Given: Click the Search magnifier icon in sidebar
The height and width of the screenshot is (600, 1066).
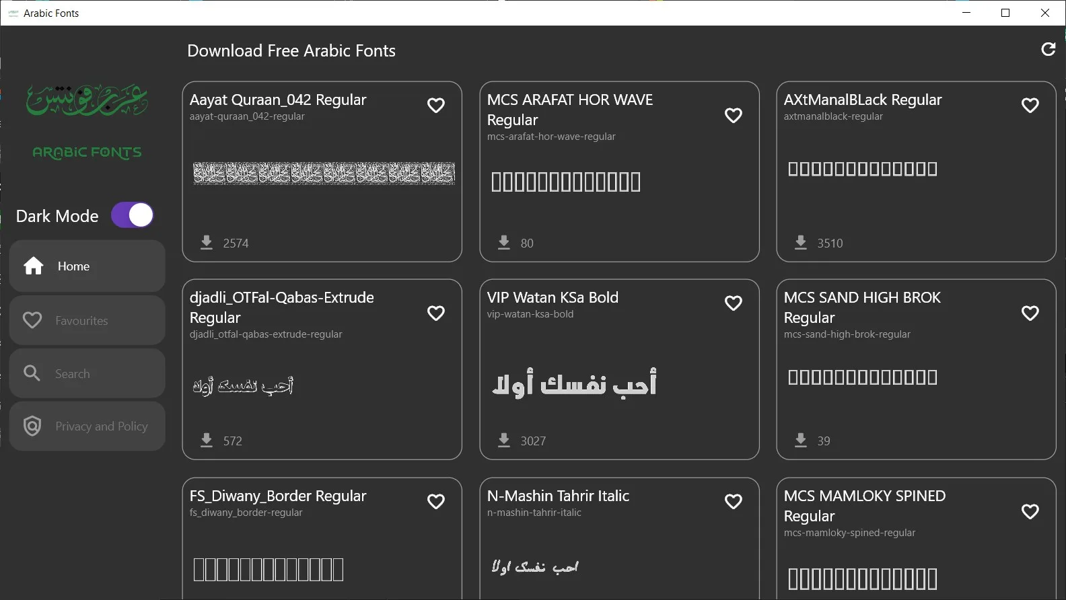Looking at the screenshot, I should (32, 373).
